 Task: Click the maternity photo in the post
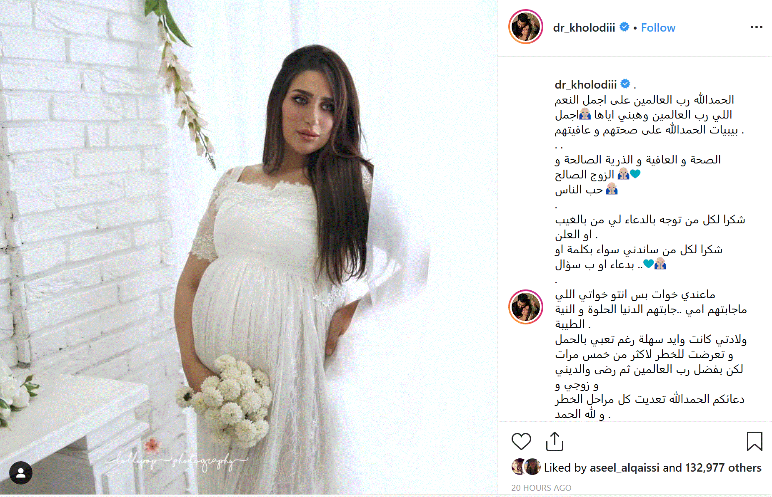click(249, 247)
